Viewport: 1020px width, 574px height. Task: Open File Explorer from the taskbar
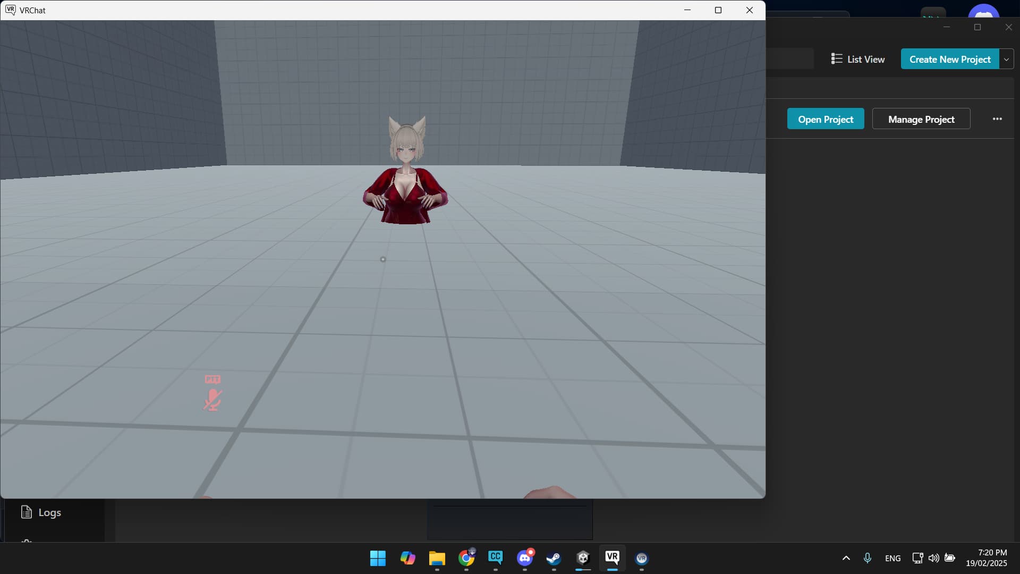[x=437, y=558]
